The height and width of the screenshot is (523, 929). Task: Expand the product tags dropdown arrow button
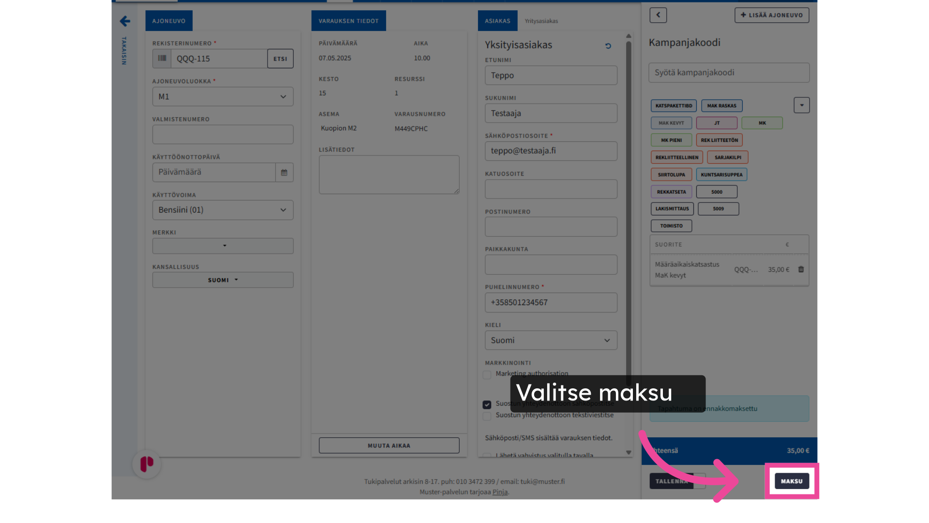(801, 105)
